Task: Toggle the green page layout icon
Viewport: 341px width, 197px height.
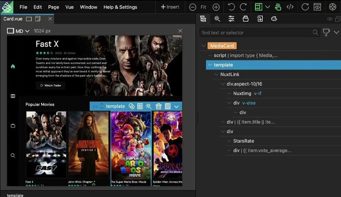Action: point(258,7)
